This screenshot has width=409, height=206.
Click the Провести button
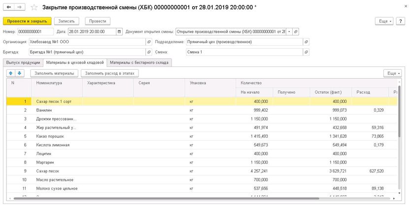coord(98,21)
